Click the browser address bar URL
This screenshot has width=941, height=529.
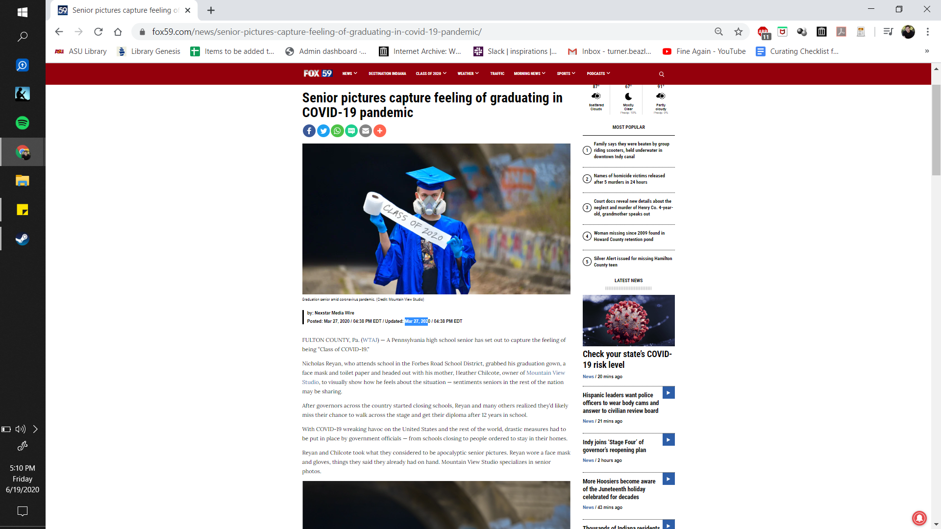[317, 32]
